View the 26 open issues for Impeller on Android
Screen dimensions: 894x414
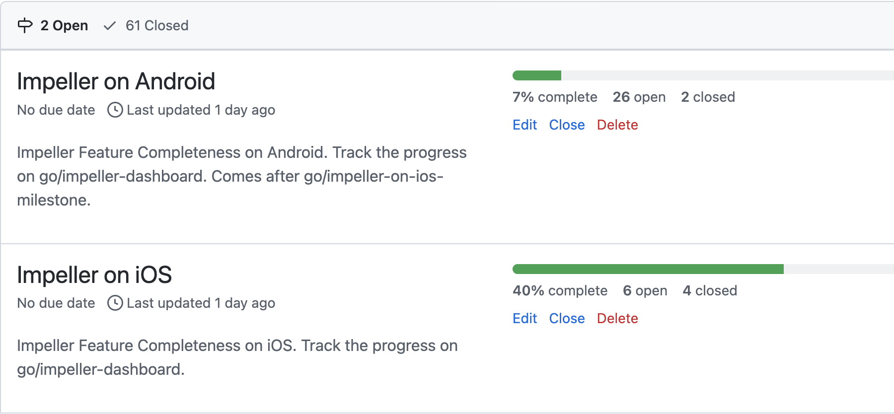[x=640, y=97]
